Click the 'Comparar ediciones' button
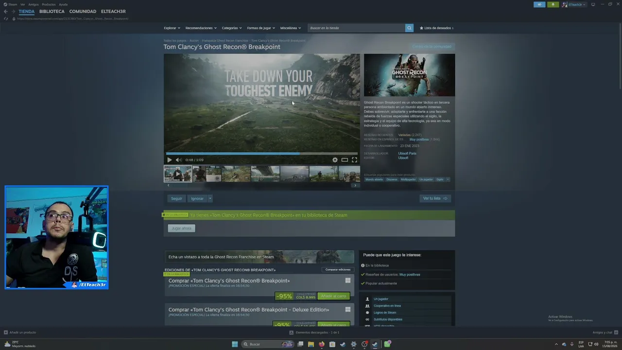Viewport: 622px width, 350px height. coord(338,270)
